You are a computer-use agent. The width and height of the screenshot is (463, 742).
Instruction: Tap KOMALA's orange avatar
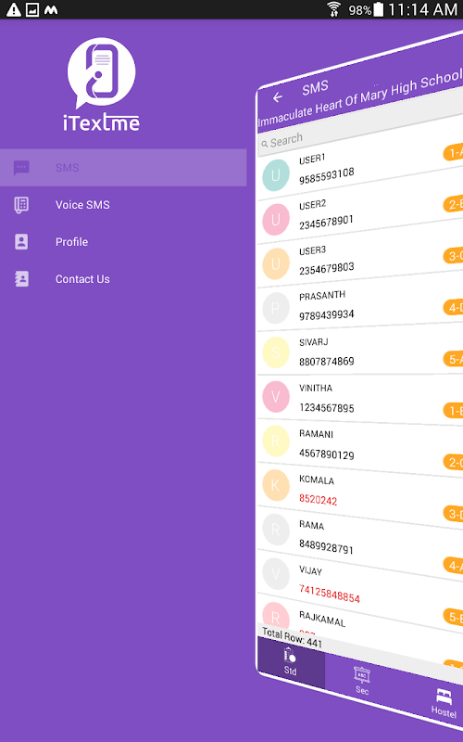276,485
